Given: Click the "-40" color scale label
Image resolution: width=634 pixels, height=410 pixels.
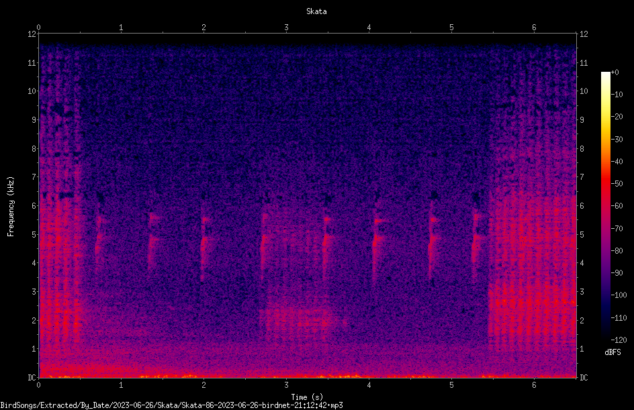Looking at the screenshot, I should click(x=617, y=162).
